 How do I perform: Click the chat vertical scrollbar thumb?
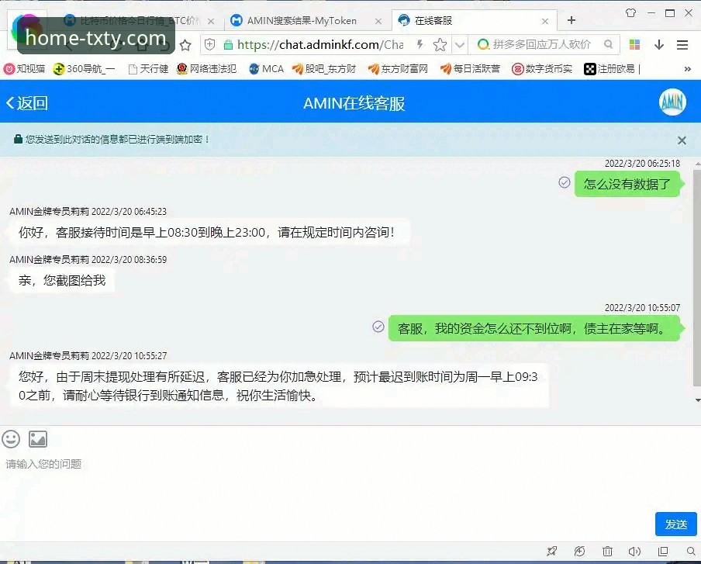tap(697, 277)
